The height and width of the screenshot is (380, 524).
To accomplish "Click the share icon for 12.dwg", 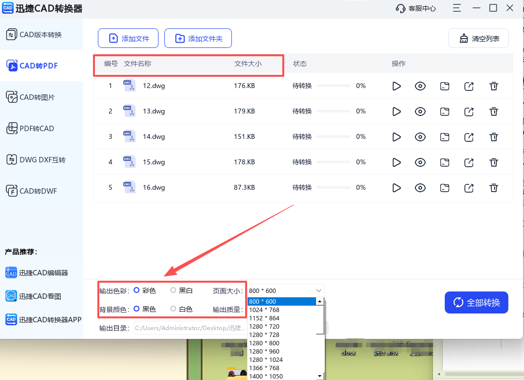I will point(469,86).
